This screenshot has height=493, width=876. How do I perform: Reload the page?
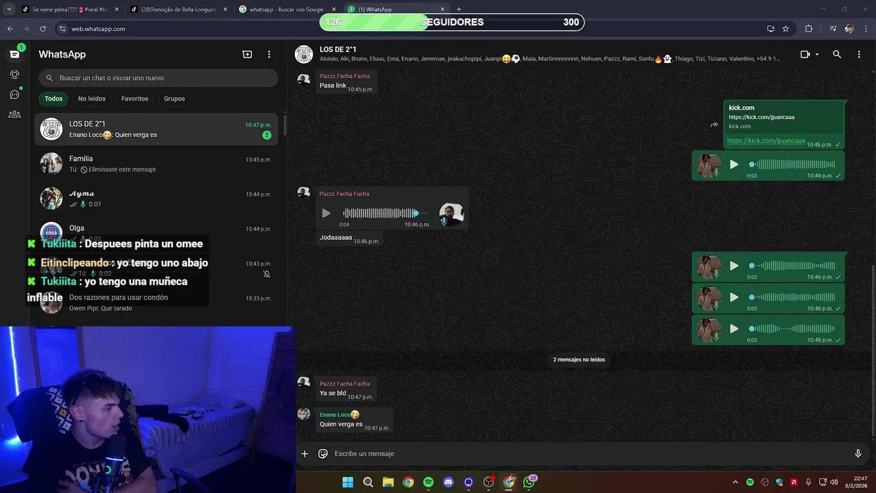(42, 29)
